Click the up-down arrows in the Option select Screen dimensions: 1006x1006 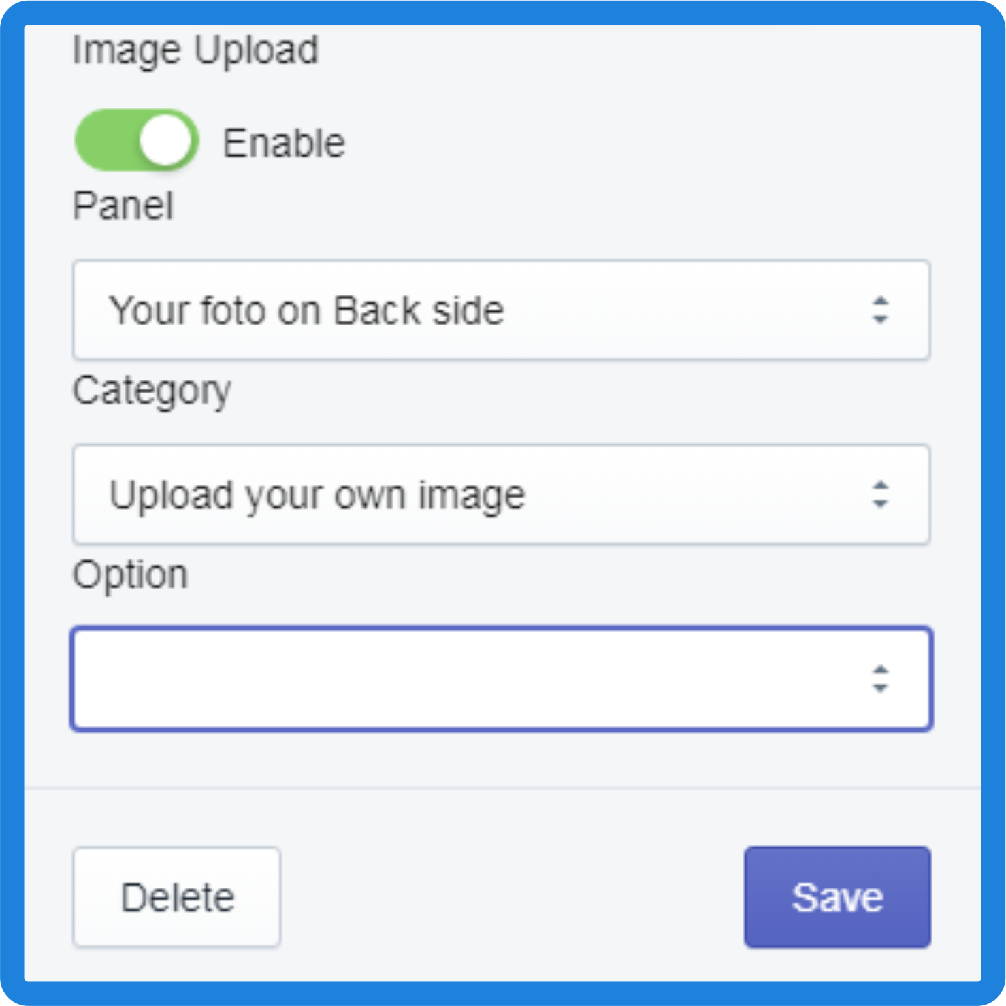point(881,679)
